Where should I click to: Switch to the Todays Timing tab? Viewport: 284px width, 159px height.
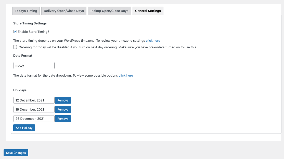click(26, 11)
